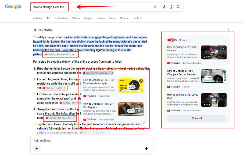This screenshot has height=160, width=243.
Task: Open 'YouTube · Dad Advice Fr… +1' source chip
Action: (60, 118)
